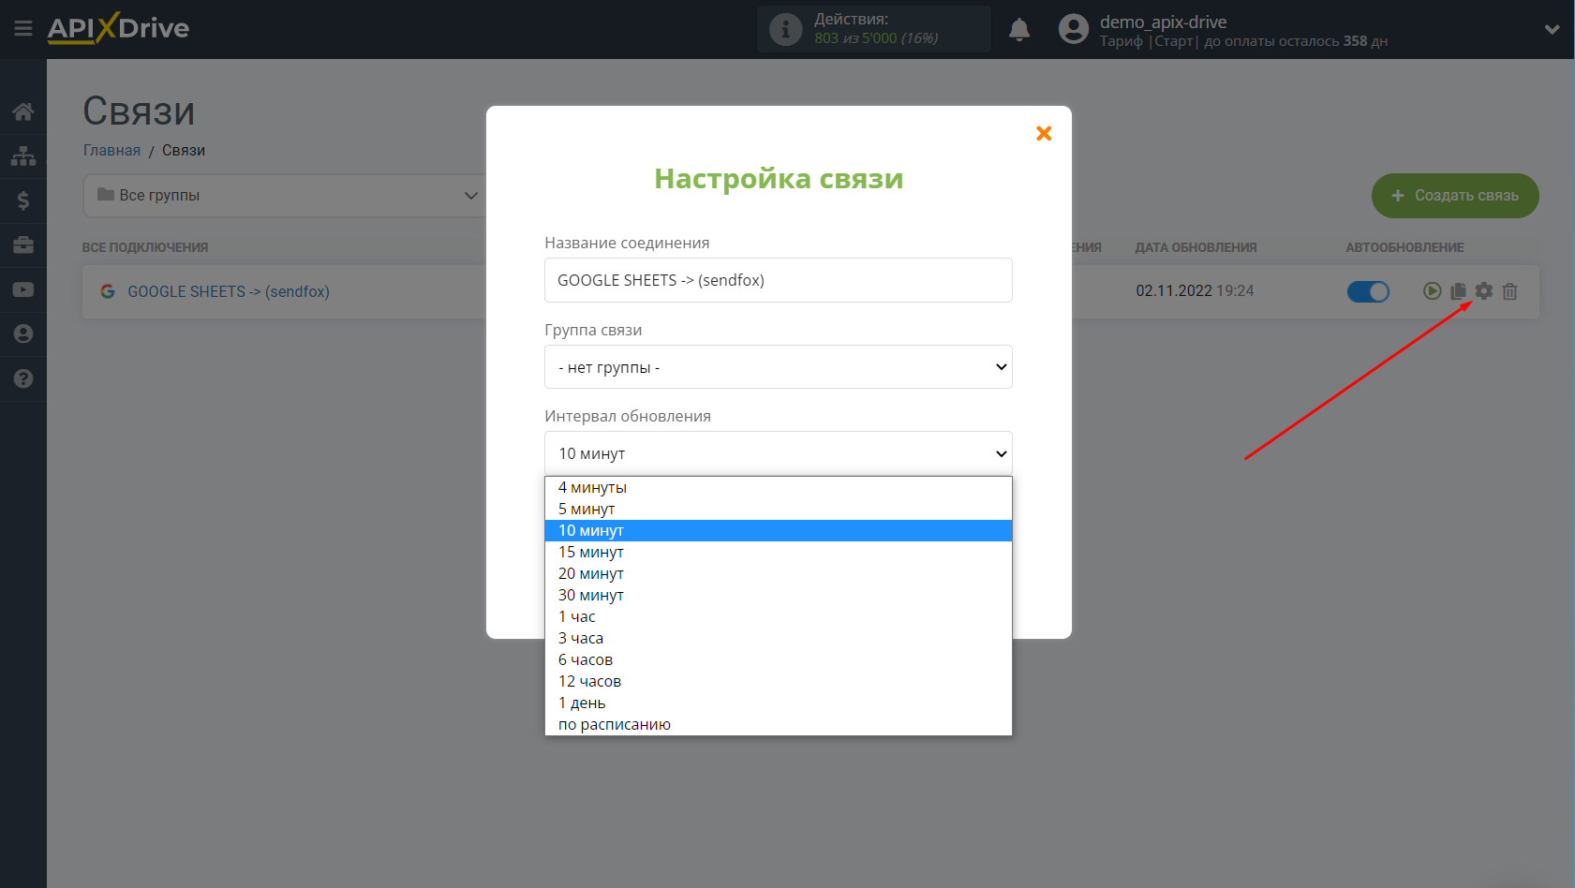Image resolution: width=1575 pixels, height=888 pixels.
Task: Select 6 часов option
Action: pyautogui.click(x=779, y=659)
